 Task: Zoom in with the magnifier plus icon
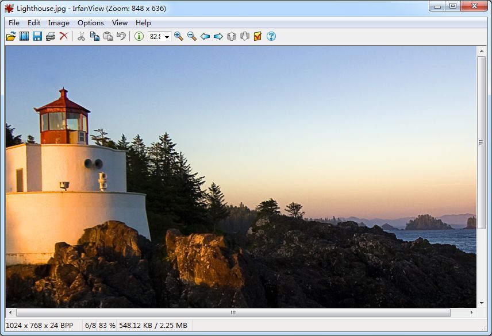179,36
